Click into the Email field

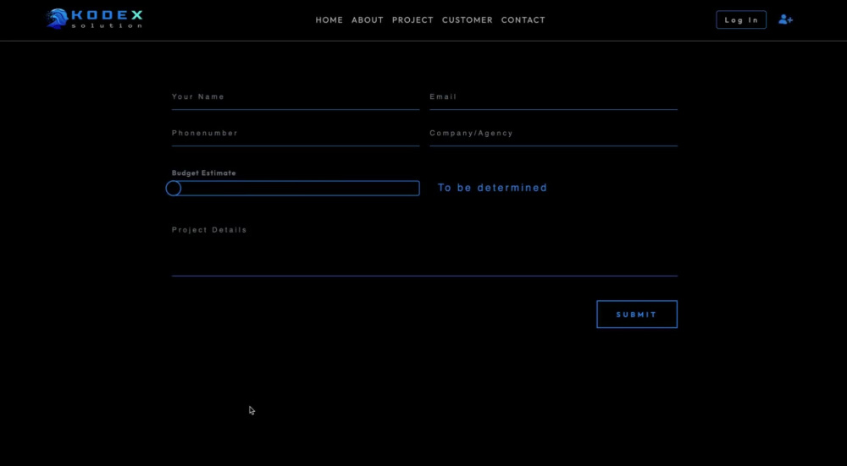(x=553, y=97)
